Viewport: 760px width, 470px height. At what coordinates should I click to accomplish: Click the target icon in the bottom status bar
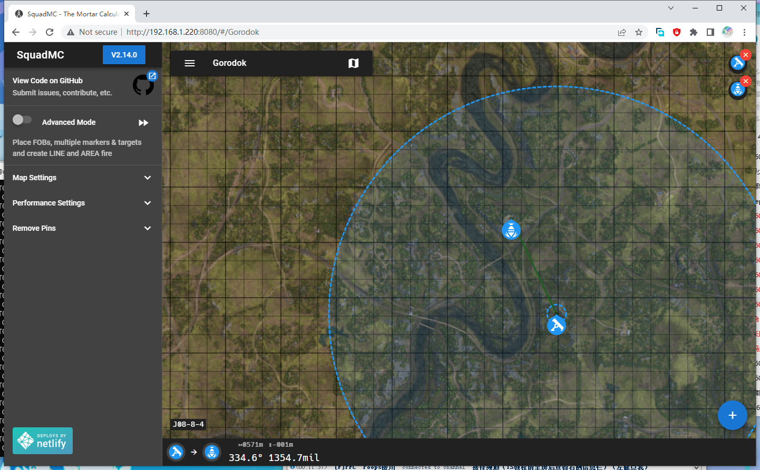coord(212,452)
